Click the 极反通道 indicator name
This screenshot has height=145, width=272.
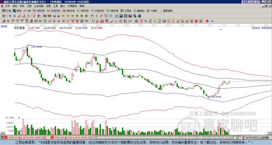coord(19,28)
